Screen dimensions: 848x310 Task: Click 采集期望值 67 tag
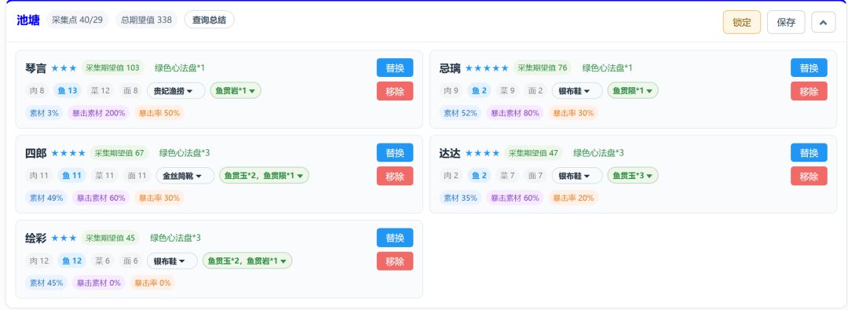(x=119, y=153)
